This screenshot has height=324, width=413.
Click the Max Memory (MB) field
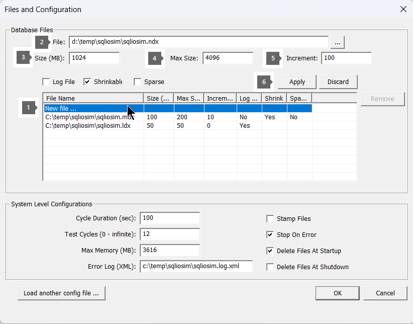pyautogui.click(x=170, y=251)
